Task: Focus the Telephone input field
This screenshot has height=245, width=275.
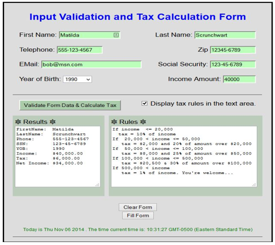Action: coord(80,50)
